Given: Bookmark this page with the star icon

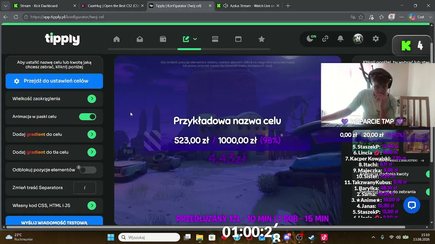Looking at the screenshot, I should coord(361,17).
